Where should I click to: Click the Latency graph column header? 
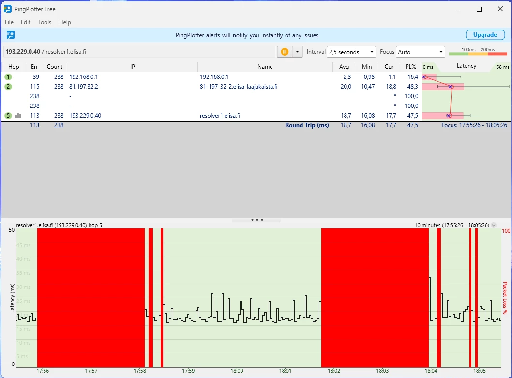pyautogui.click(x=467, y=66)
